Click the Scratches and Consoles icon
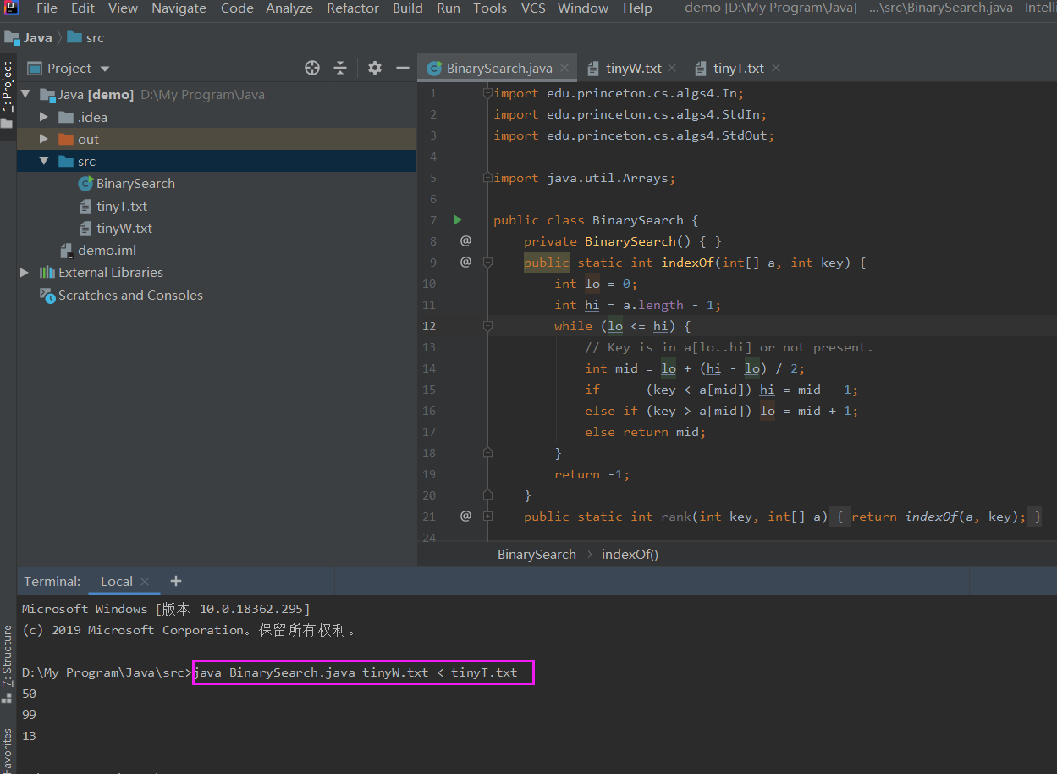1057x774 pixels. click(47, 295)
